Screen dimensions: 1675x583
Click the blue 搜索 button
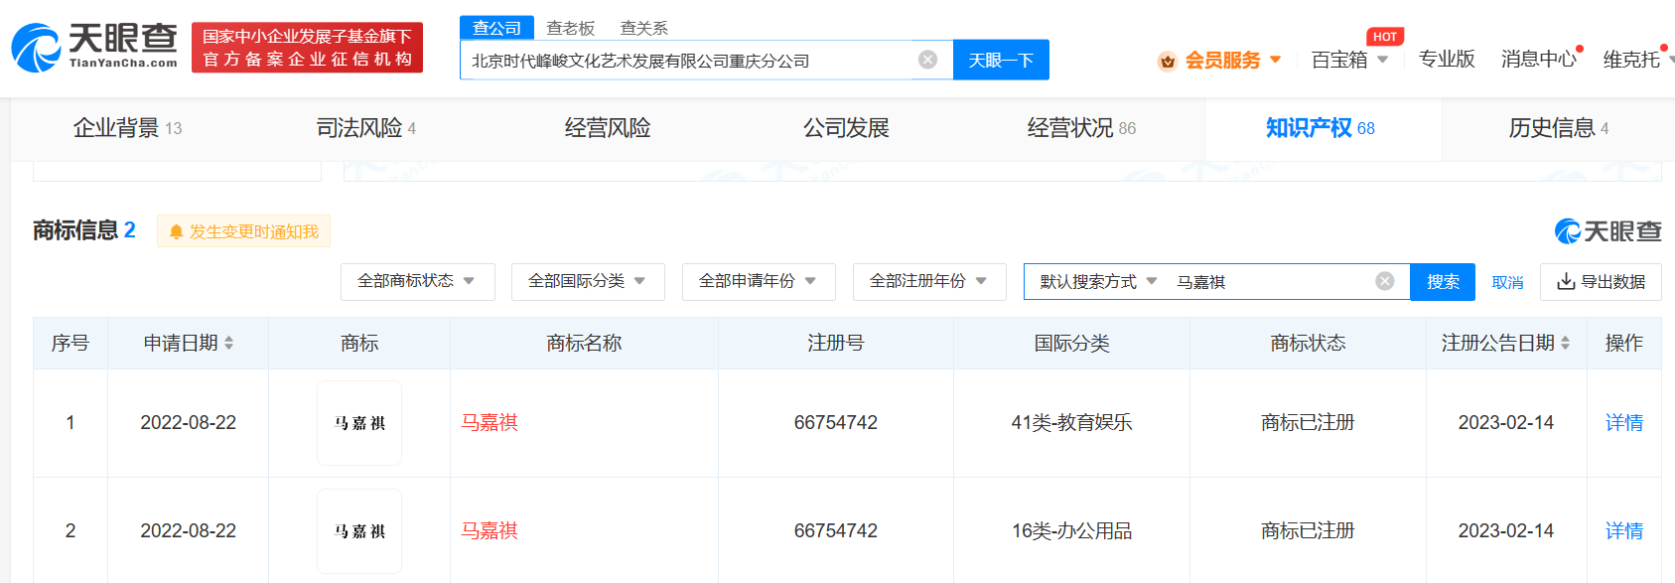(x=1443, y=282)
